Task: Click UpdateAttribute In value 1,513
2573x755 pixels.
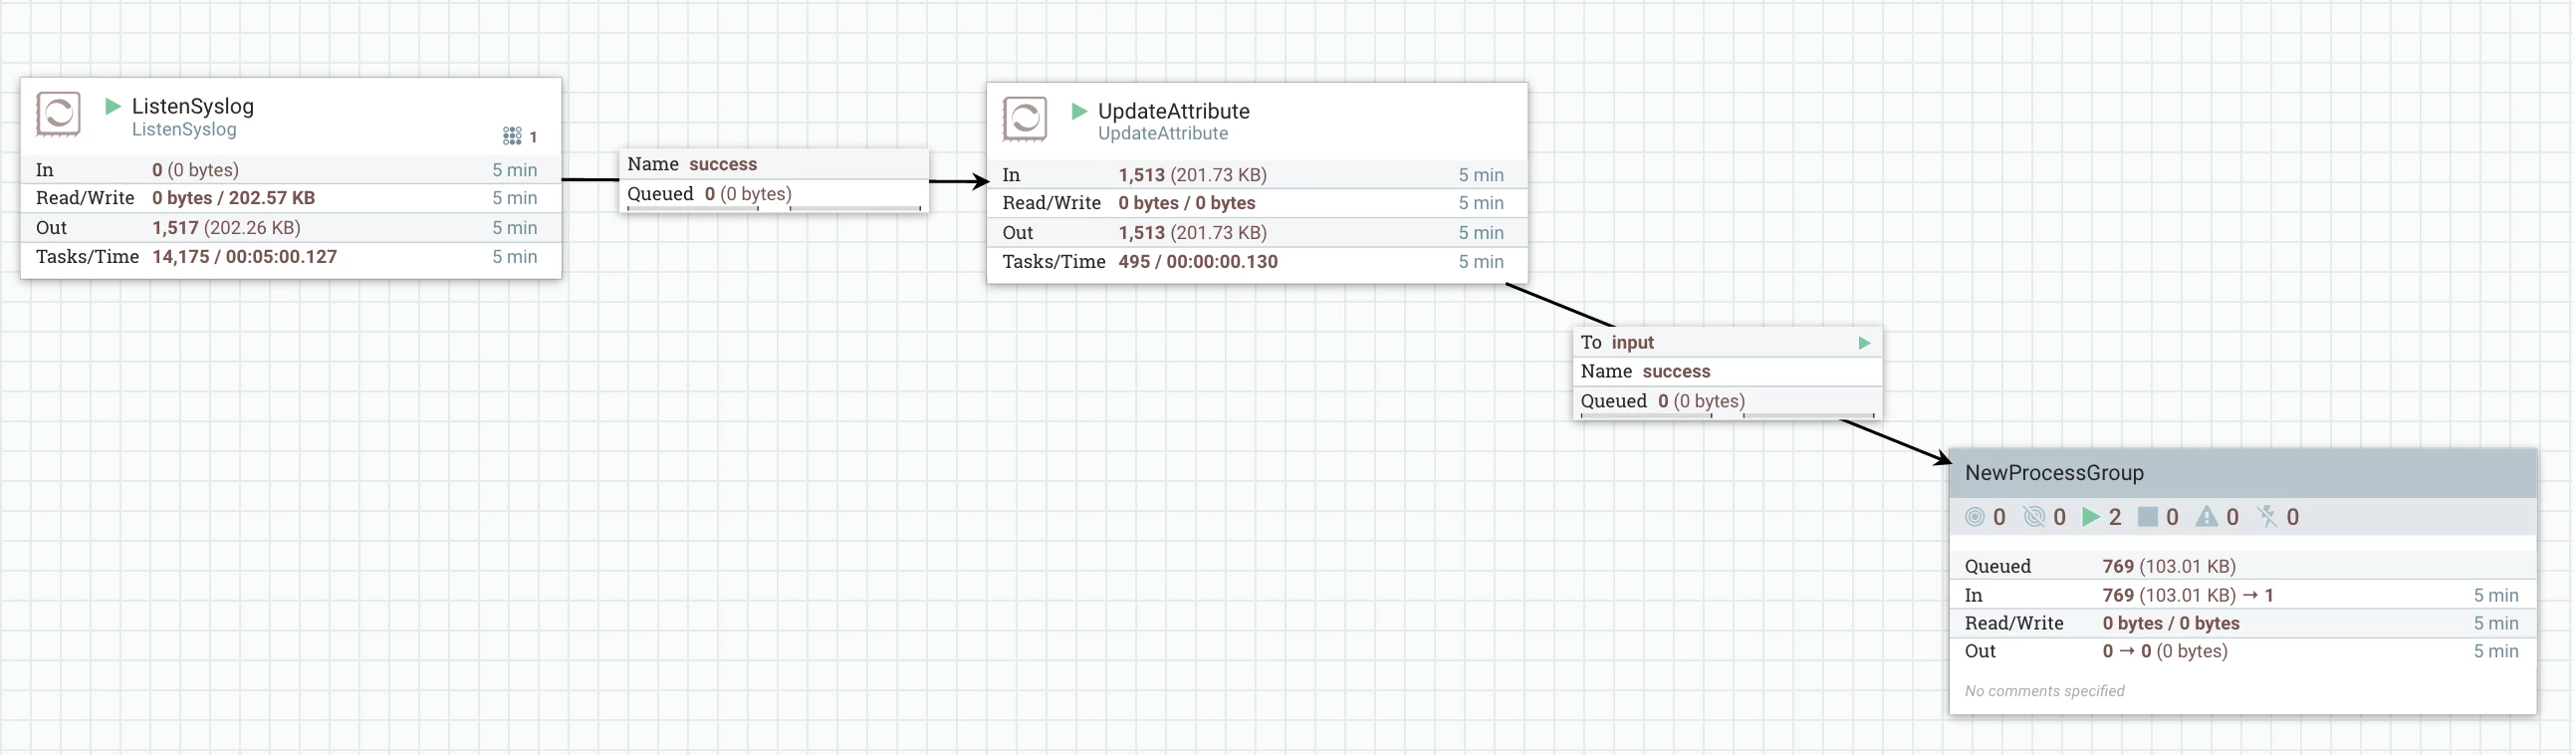Action: click(1193, 174)
